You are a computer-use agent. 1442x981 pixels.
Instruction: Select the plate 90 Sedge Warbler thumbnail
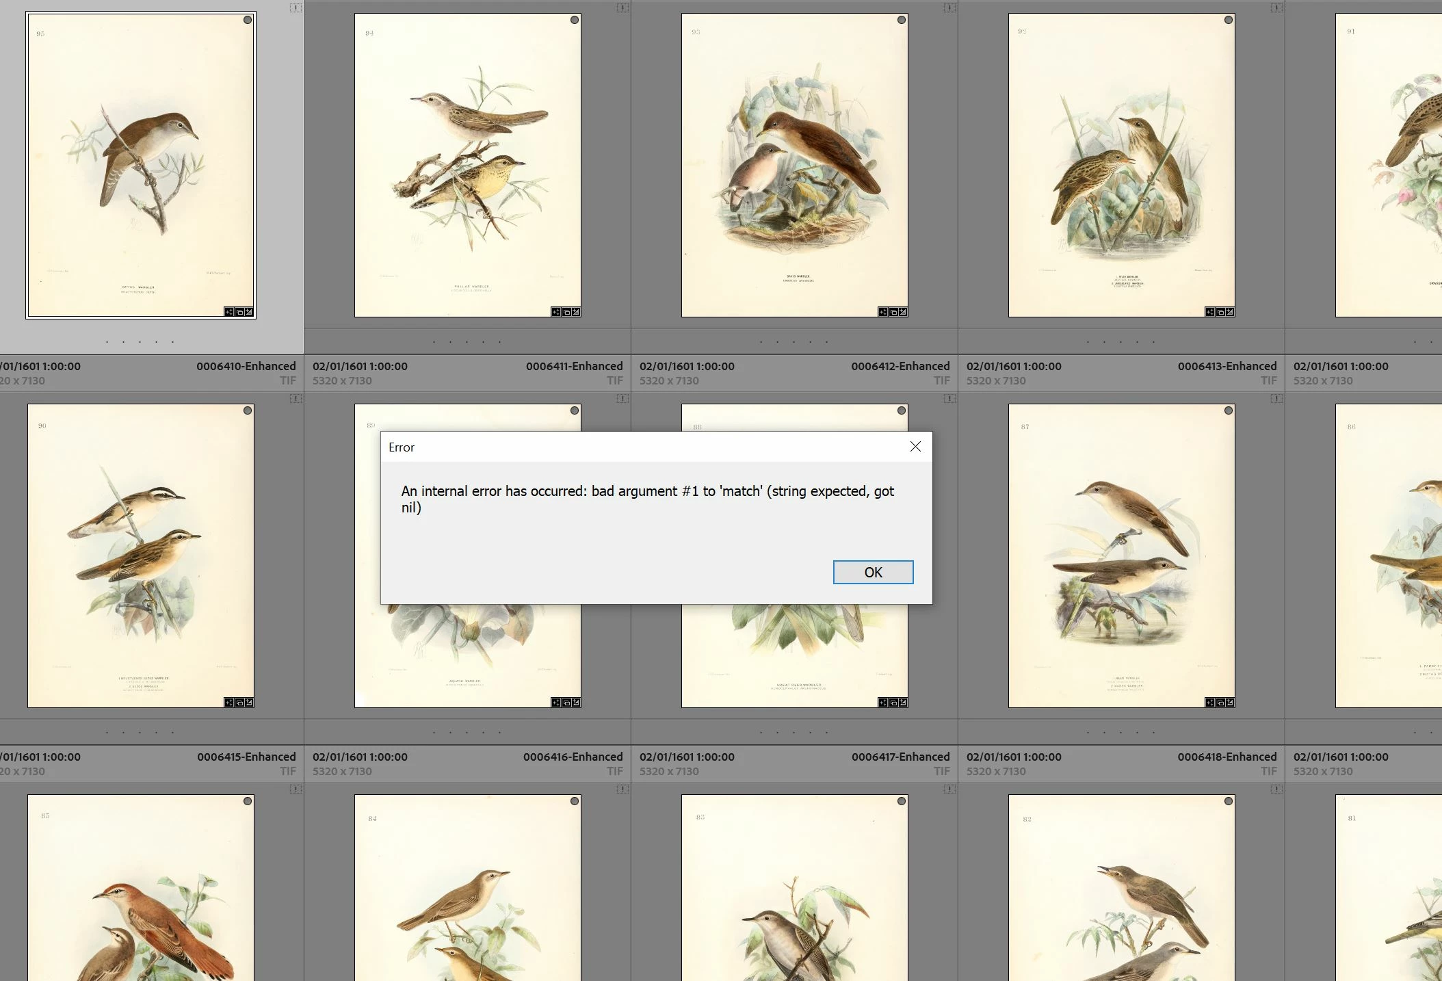click(141, 555)
